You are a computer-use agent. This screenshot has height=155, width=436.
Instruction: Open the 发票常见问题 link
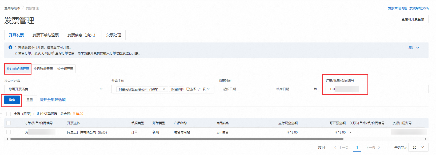pyautogui.click(x=398, y=8)
